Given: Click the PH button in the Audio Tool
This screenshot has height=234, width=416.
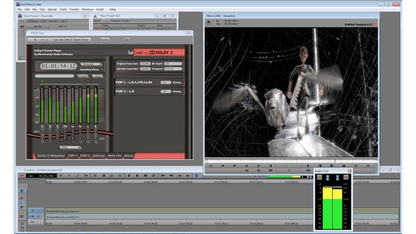Looking at the screenshot, I should coord(346,177).
